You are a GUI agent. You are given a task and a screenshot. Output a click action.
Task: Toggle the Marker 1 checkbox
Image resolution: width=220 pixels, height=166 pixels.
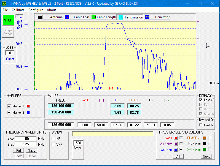tap(9, 106)
